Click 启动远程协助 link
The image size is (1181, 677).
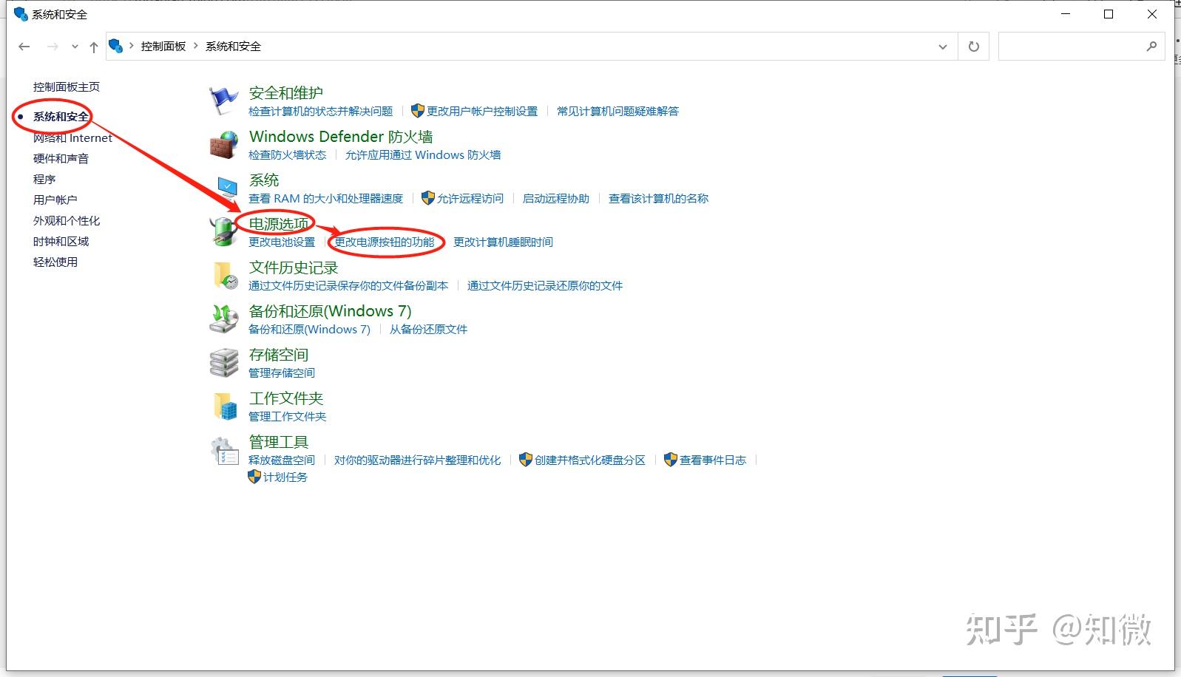(x=556, y=198)
